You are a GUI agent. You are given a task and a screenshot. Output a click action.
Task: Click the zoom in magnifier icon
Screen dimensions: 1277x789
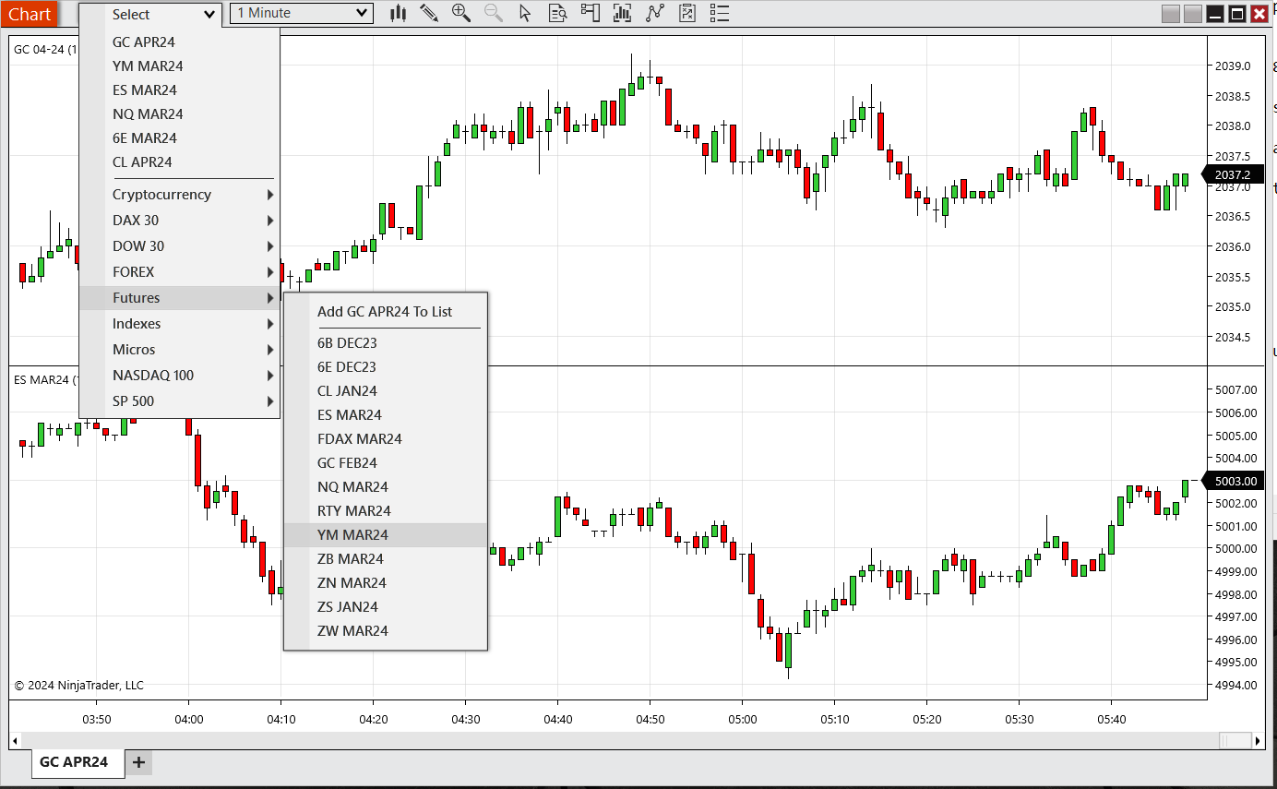coord(461,13)
